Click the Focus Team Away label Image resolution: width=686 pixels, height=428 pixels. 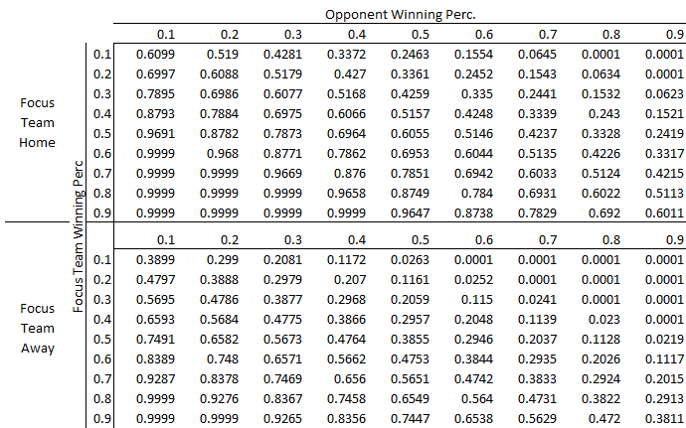[x=38, y=328]
